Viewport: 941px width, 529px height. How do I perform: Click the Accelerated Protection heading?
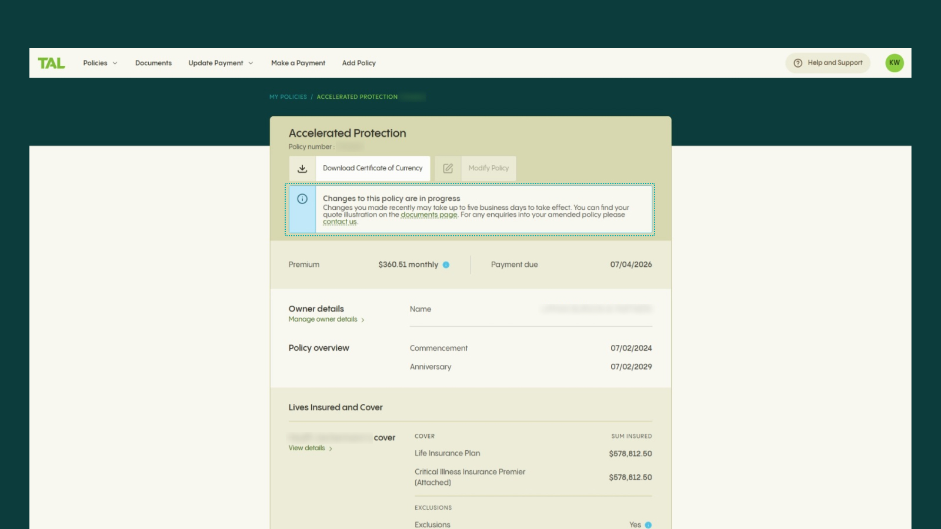(x=347, y=133)
